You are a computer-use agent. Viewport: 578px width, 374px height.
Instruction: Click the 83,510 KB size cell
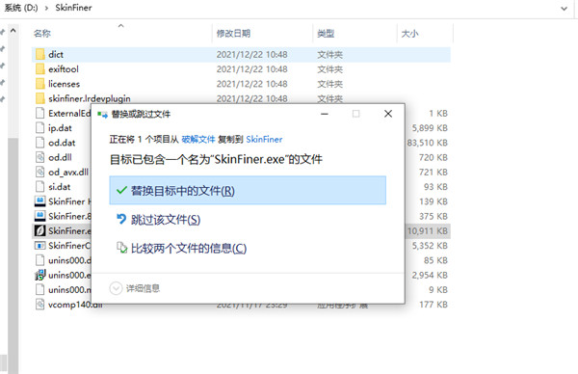click(x=428, y=143)
